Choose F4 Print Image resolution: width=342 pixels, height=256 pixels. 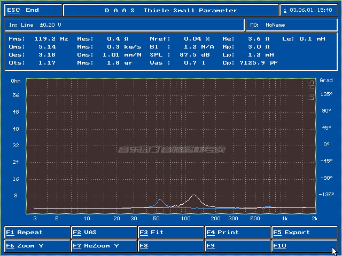pos(237,233)
